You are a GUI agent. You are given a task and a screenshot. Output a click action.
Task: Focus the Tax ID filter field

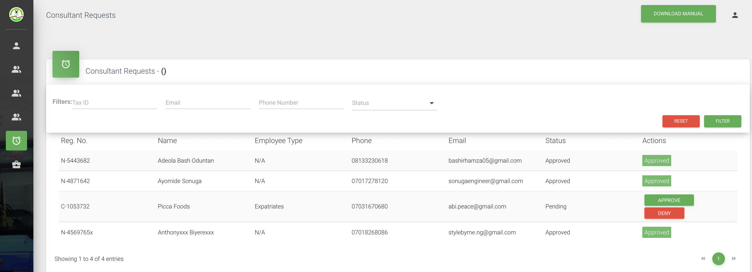pos(114,103)
